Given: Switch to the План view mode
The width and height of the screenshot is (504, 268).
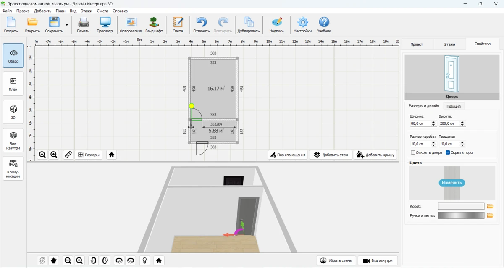Looking at the screenshot, I should [x=13, y=84].
